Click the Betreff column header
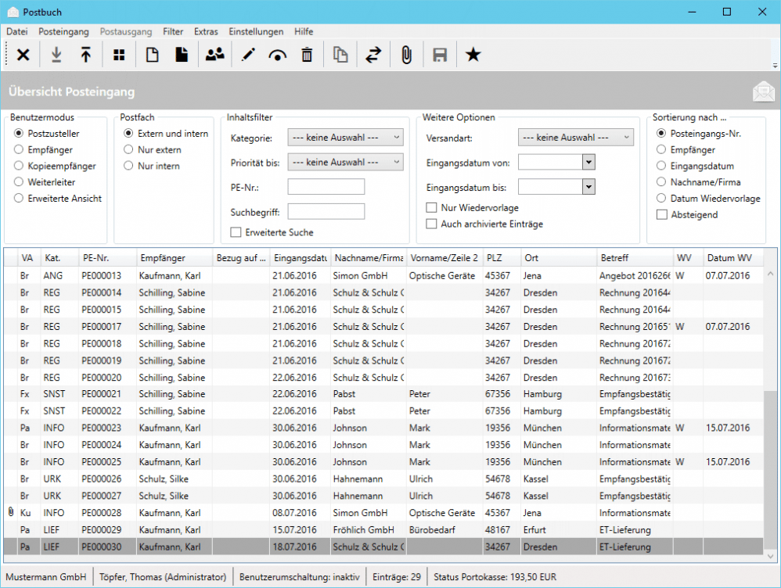781x588 pixels. point(635,258)
